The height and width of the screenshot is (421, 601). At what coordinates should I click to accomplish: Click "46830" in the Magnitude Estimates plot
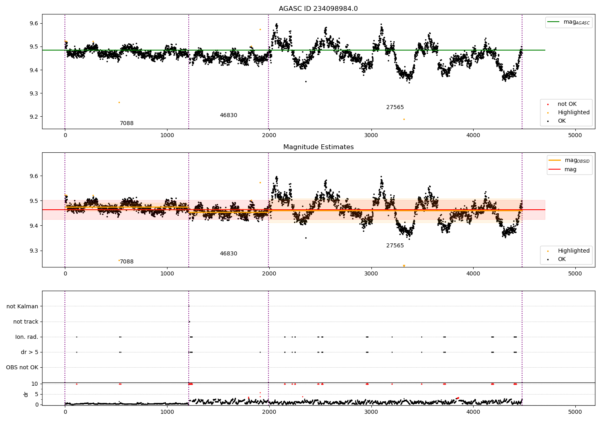(x=228, y=254)
